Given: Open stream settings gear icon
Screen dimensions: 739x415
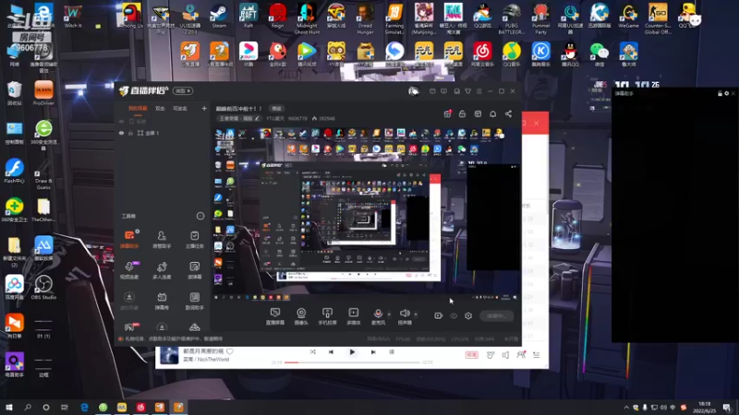Looking at the screenshot, I should (468, 315).
